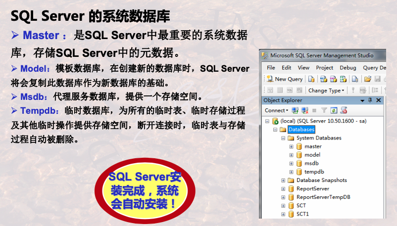397x226 pixels.
Task: Open the Project menu
Action: [324, 68]
